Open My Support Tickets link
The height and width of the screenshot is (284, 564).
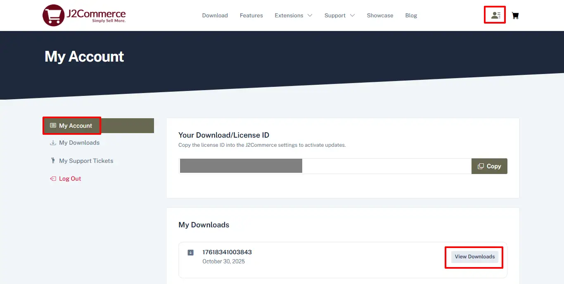click(x=86, y=161)
